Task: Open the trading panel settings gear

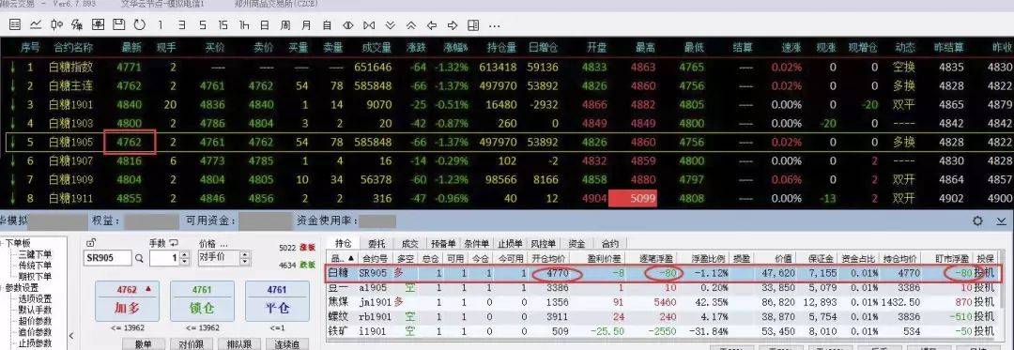Action: [977, 221]
